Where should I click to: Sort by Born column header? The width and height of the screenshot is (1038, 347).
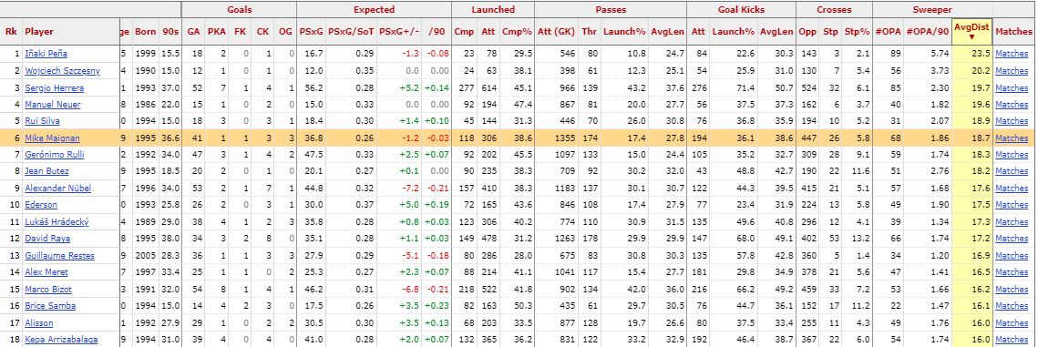pyautogui.click(x=146, y=31)
